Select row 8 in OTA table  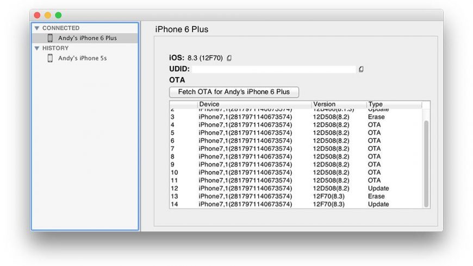click(296, 157)
